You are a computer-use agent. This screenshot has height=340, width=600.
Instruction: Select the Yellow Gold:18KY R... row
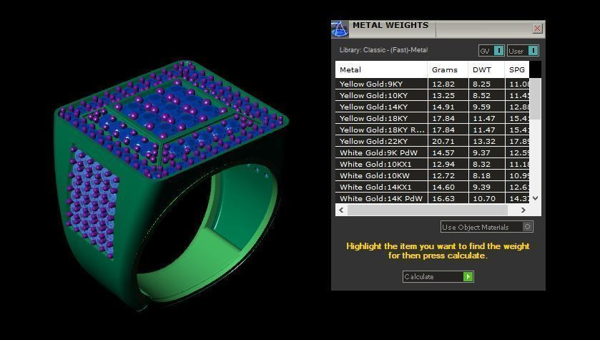(x=433, y=130)
